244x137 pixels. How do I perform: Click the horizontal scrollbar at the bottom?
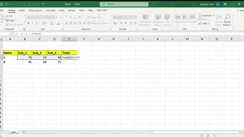(196, 132)
